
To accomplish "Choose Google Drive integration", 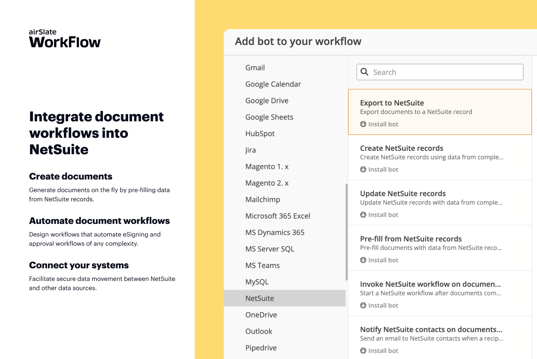I will click(x=267, y=101).
